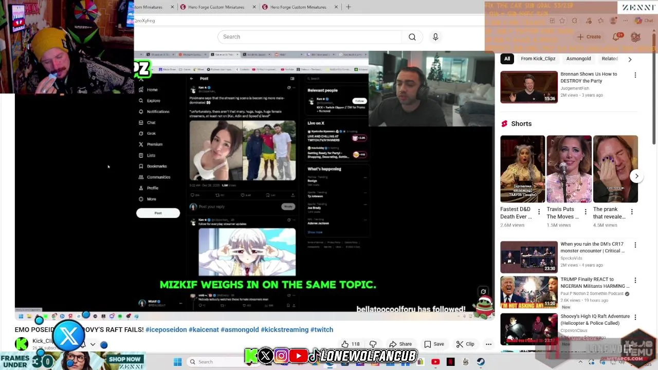Image resolution: width=658 pixels, height=370 pixels.
Task: Dislike the video with thumbs down
Action: click(x=373, y=344)
